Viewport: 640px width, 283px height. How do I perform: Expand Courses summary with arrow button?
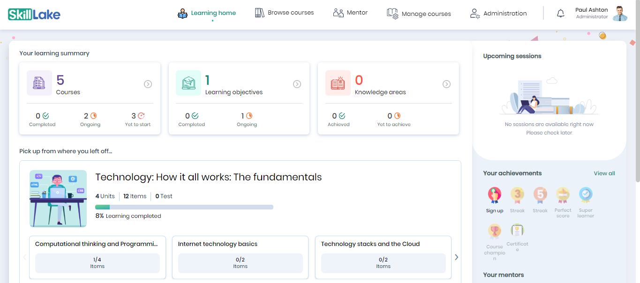point(148,84)
